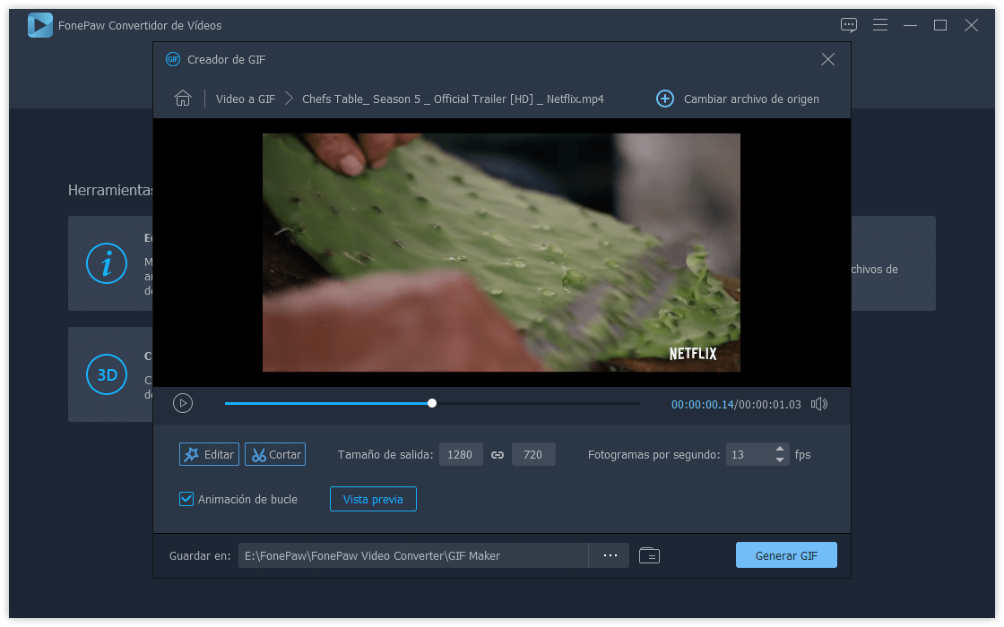Click the Editar button
Screen dimensions: 1004x627
[x=209, y=454]
